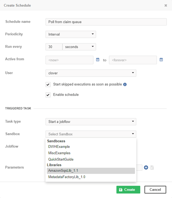The width and height of the screenshot is (172, 198).
Task: Open the end date calendar icon
Action: [161, 60]
